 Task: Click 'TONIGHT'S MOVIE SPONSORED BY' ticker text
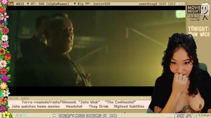83,116
